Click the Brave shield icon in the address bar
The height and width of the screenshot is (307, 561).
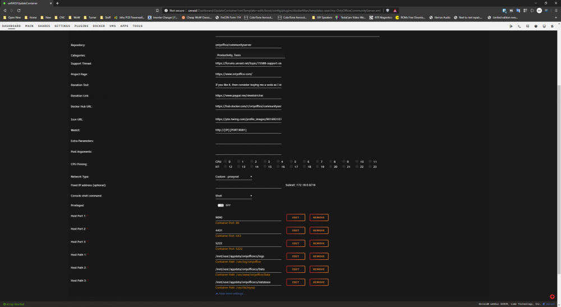[388, 10]
